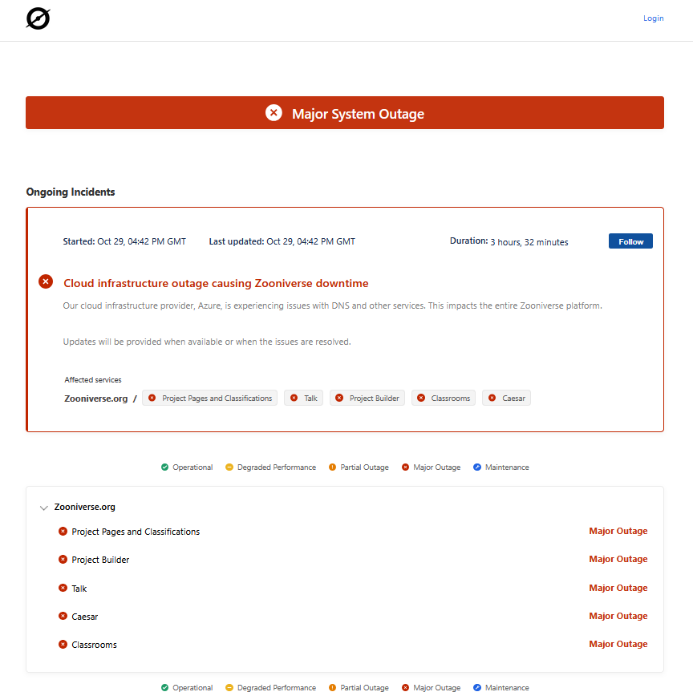693x700 pixels.
Task: Click the Partial Outage icon in bottom legend
Action: 332,687
